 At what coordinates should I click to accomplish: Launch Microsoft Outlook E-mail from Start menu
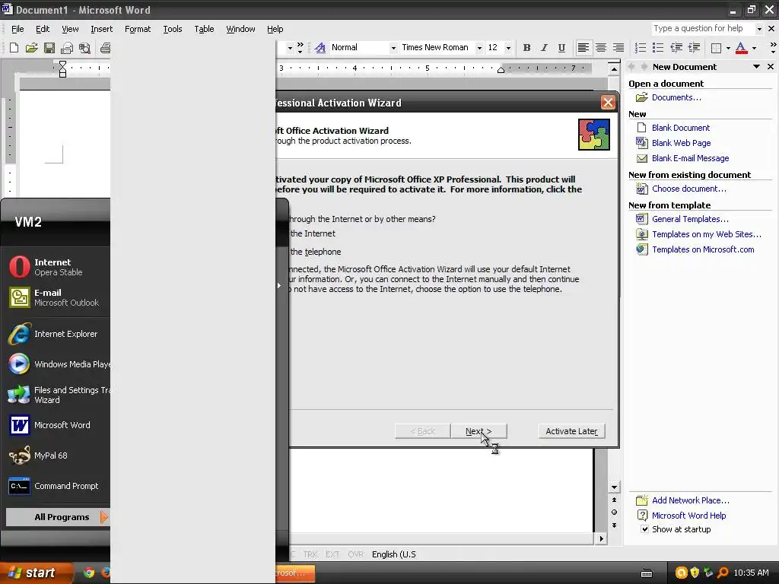pos(58,297)
